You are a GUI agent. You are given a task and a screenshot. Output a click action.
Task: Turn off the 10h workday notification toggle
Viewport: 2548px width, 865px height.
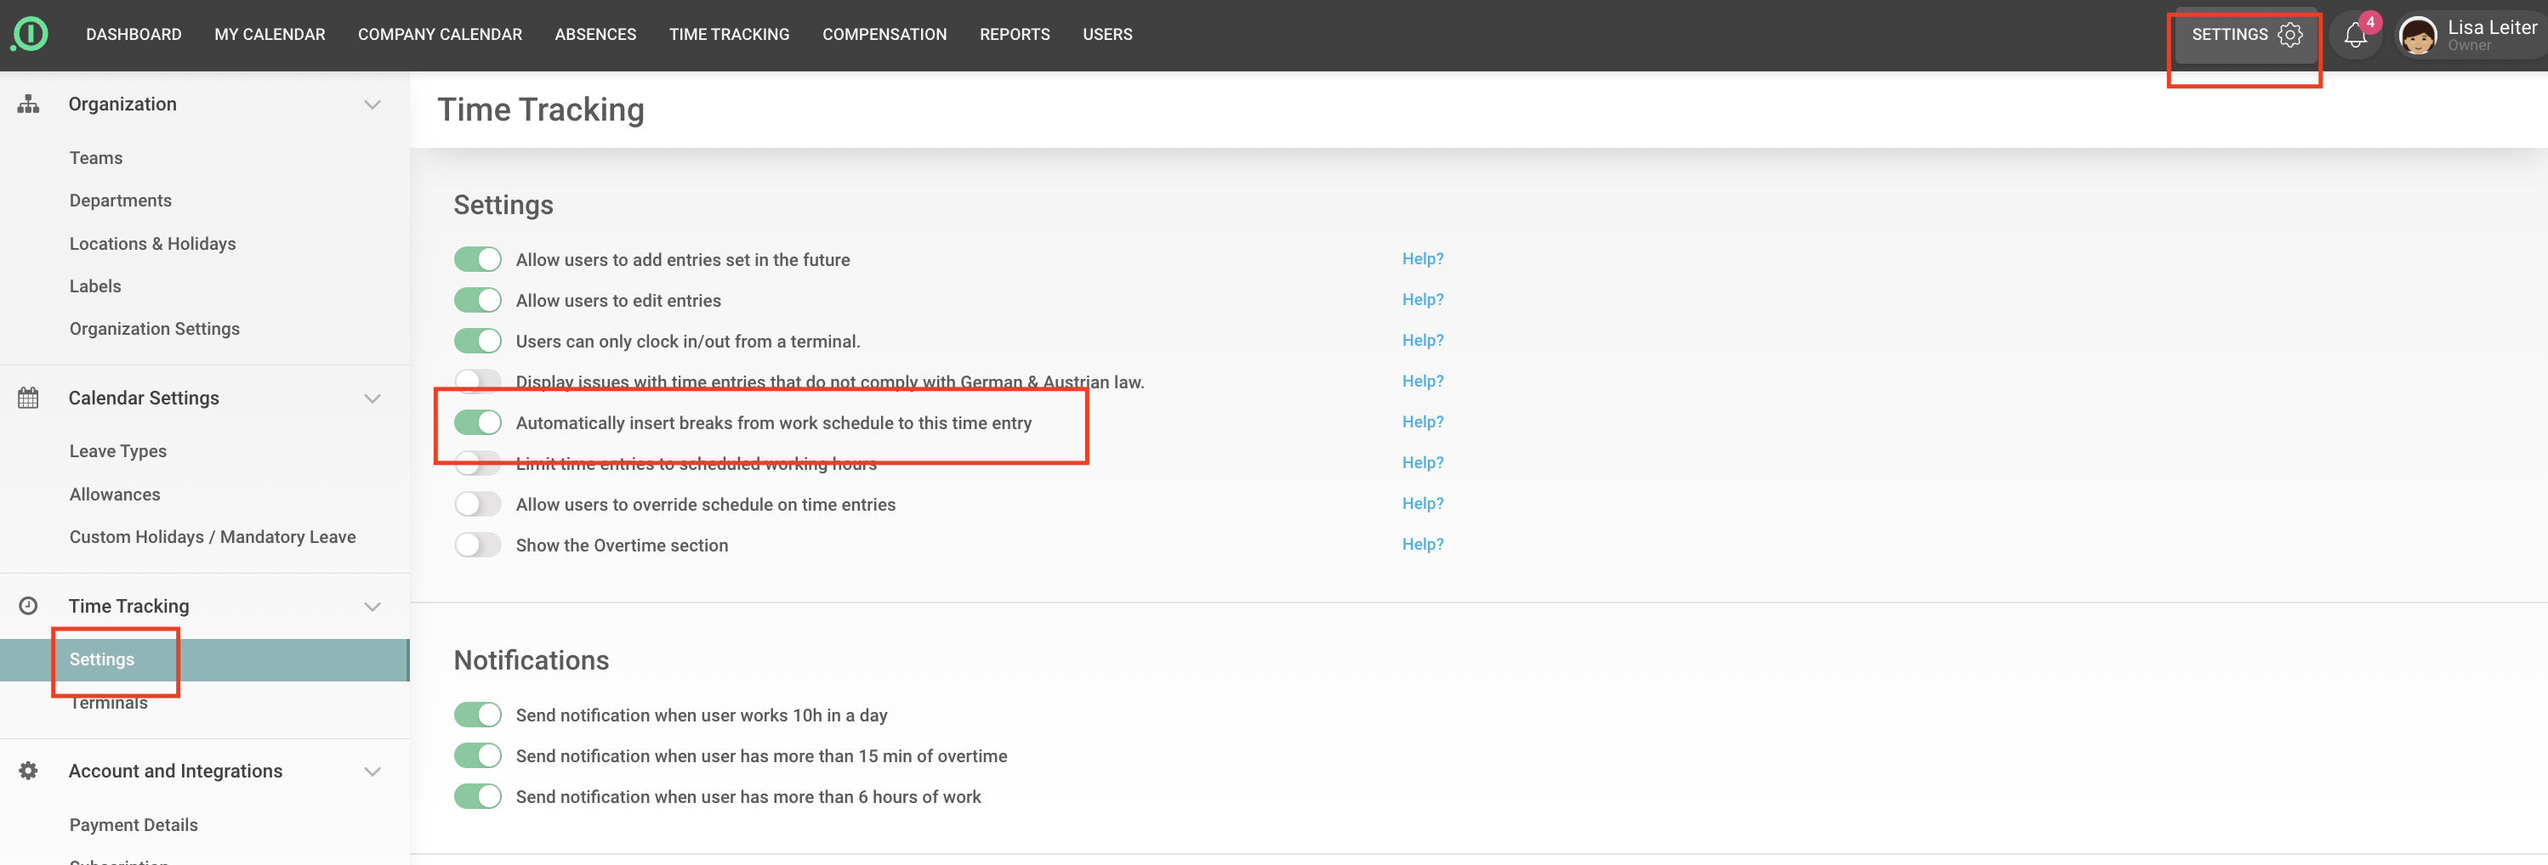pos(478,715)
